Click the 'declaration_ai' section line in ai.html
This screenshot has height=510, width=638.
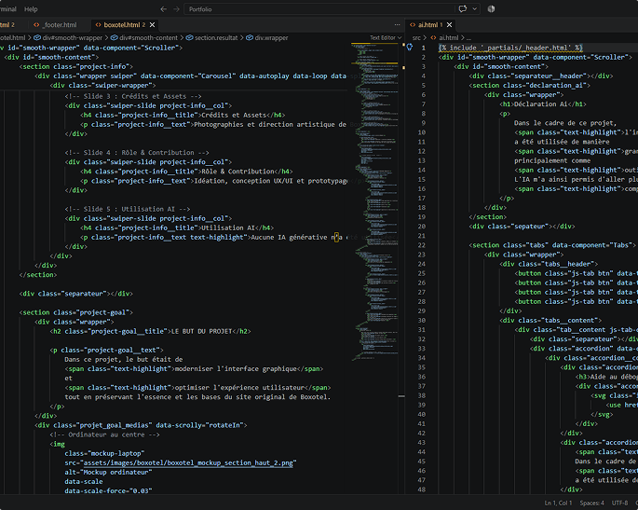[529, 86]
